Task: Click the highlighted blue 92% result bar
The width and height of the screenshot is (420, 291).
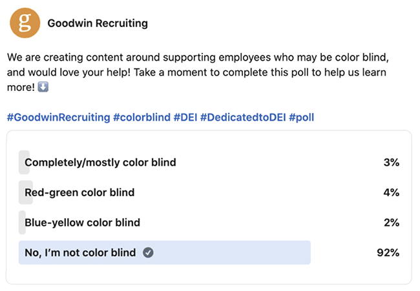Action: (x=165, y=253)
